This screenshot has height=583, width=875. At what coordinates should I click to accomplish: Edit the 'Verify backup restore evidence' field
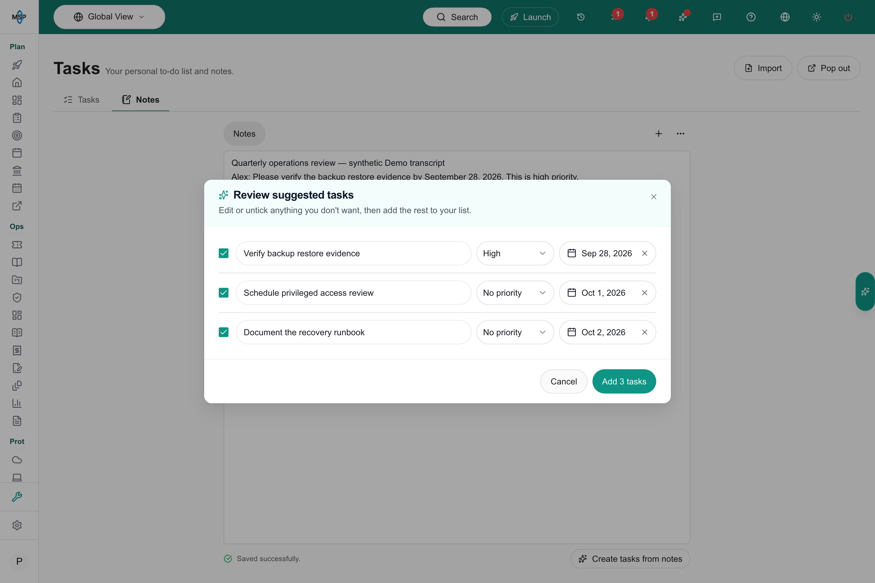tap(353, 253)
